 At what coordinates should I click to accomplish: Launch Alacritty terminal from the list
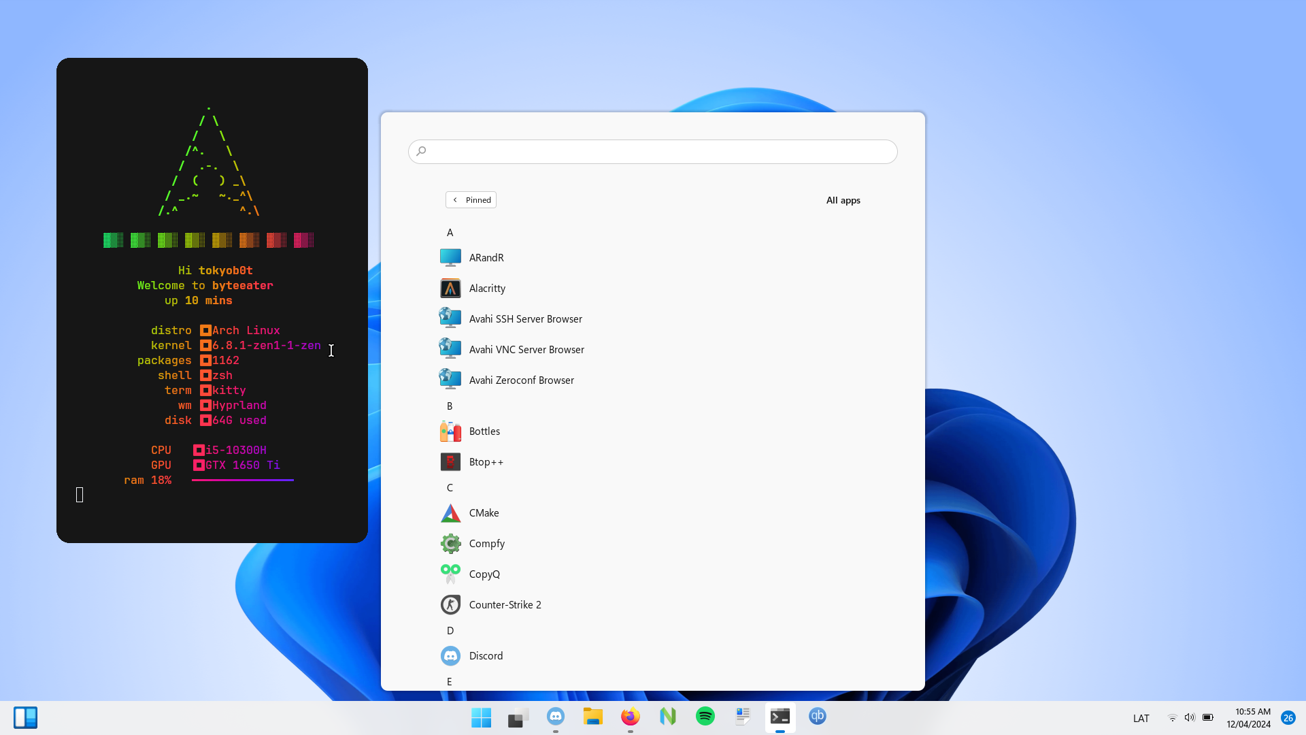(x=486, y=289)
